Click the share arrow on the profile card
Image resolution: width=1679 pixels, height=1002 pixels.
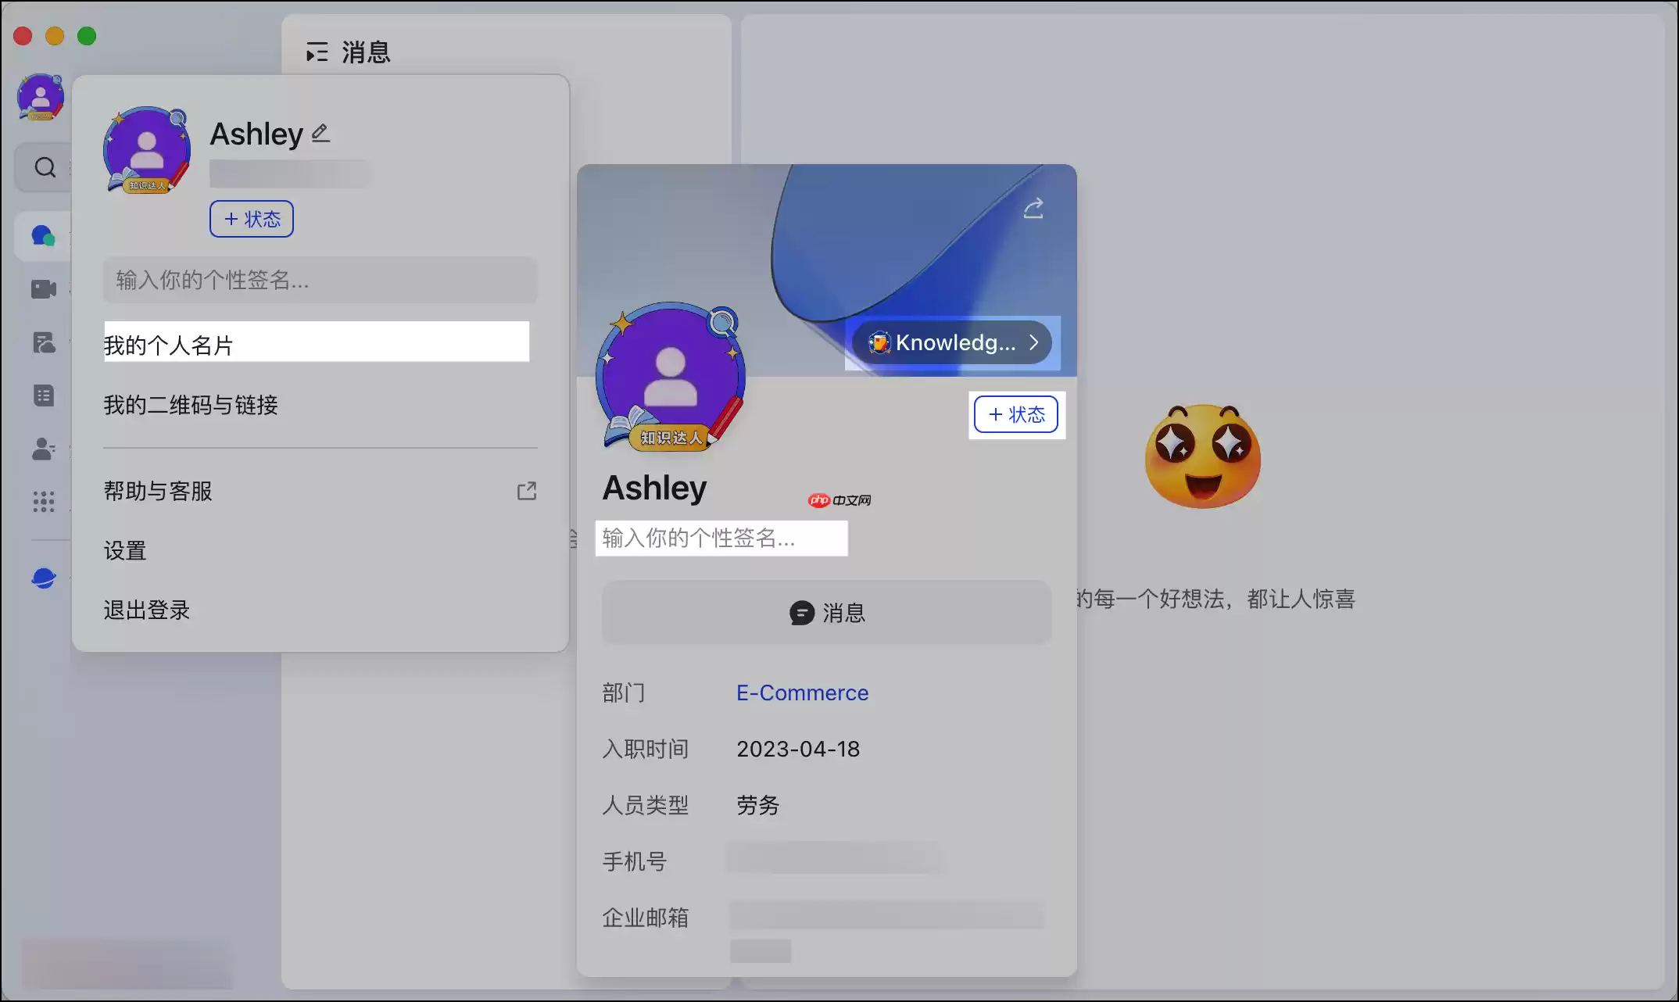point(1033,207)
